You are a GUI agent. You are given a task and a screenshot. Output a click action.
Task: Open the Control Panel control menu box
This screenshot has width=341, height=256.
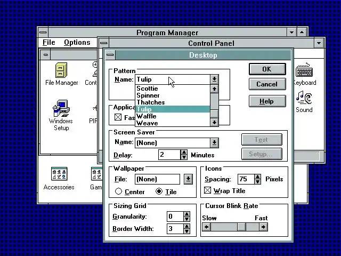click(x=104, y=43)
